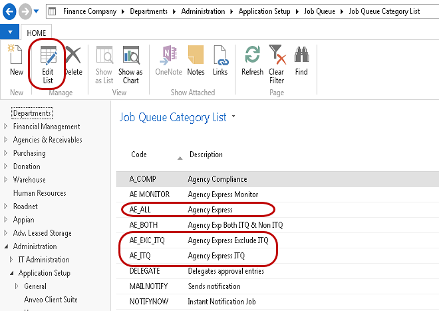Screen dimensions: 439x311
Task: Switch to the HOME ribbon tab
Action: click(36, 32)
